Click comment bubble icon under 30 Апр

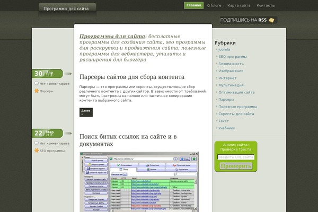37,83
